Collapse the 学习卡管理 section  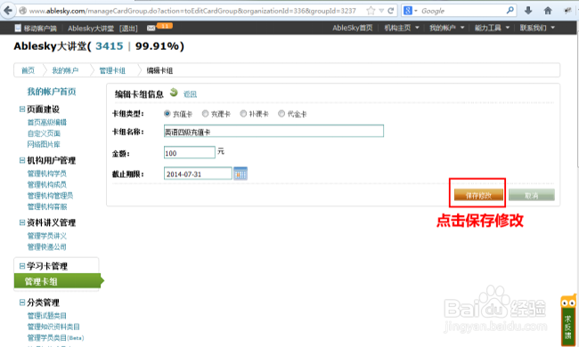[22, 266]
